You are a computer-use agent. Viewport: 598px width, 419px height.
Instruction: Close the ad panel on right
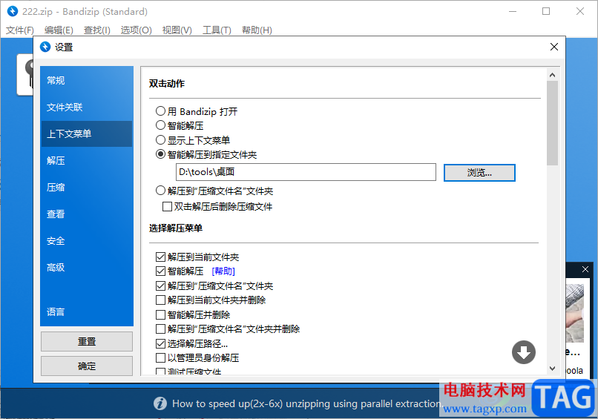(x=585, y=269)
